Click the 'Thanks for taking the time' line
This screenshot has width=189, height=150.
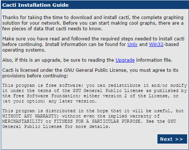tap(93, 17)
